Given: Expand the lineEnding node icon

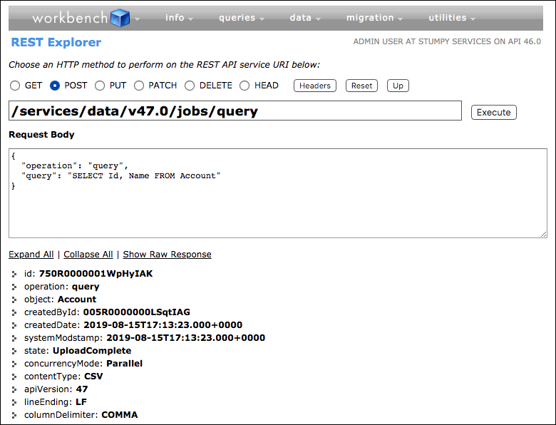Looking at the screenshot, I should (14, 402).
